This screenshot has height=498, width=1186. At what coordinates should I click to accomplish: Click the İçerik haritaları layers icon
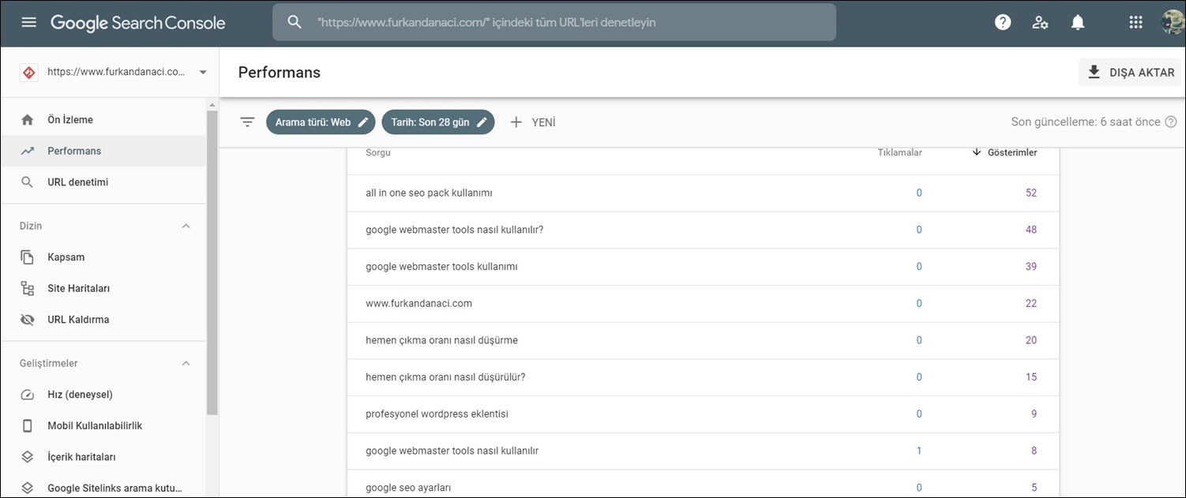28,457
